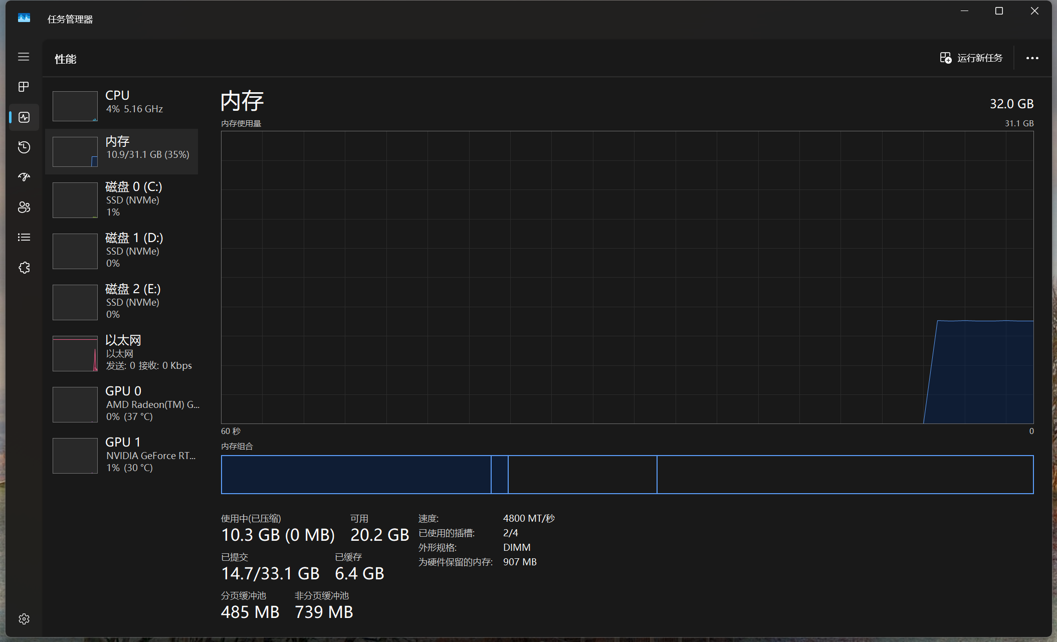The width and height of the screenshot is (1057, 642).
Task: Open the Startup apps page icon
Action: click(x=24, y=177)
